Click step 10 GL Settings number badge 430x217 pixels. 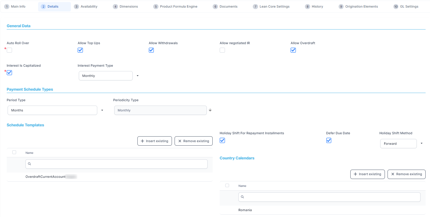(x=396, y=6)
